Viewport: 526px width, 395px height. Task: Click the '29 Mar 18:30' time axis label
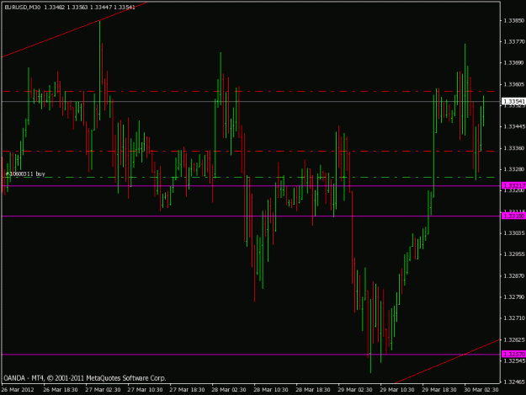click(439, 390)
